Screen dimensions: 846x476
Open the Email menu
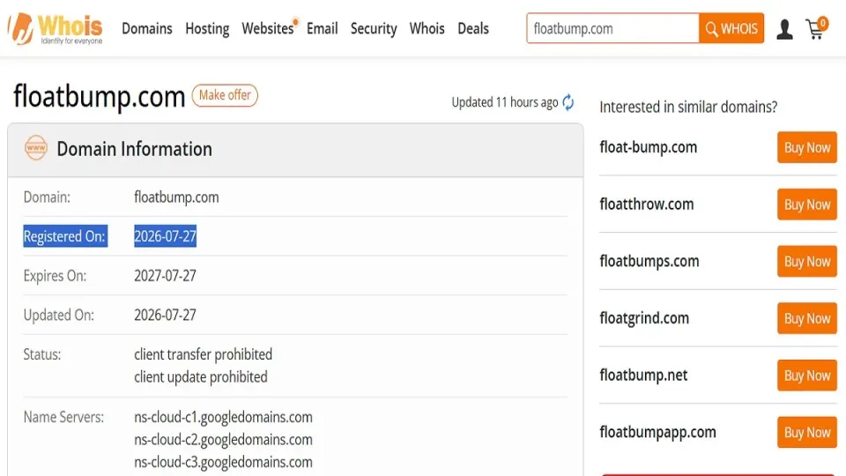pos(323,28)
